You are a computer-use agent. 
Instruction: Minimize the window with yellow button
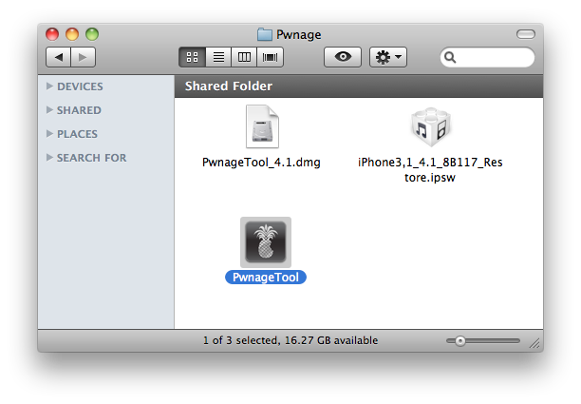pos(72,34)
